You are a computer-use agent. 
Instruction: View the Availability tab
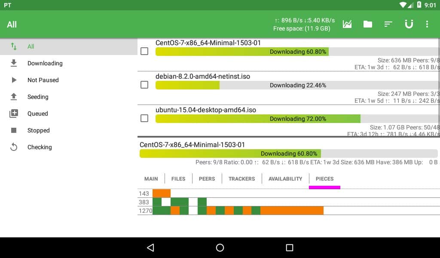(285, 178)
